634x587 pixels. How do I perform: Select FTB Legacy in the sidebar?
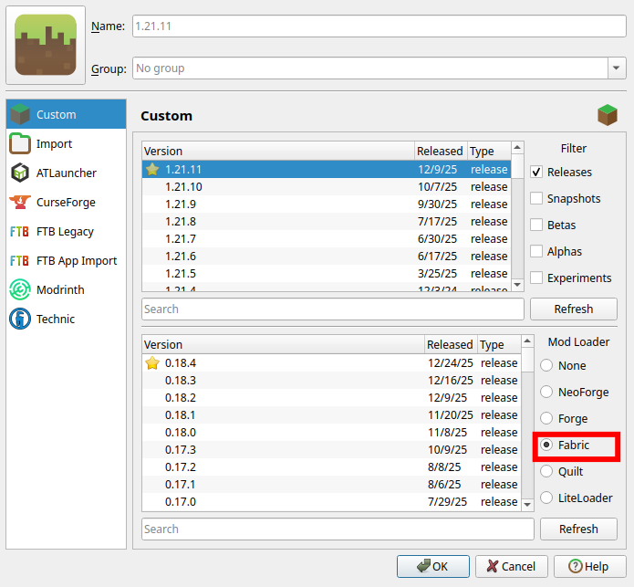65,232
